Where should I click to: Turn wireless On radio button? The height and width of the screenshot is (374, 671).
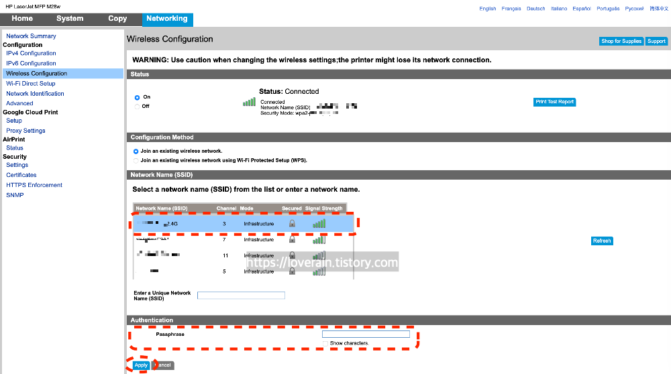(137, 97)
